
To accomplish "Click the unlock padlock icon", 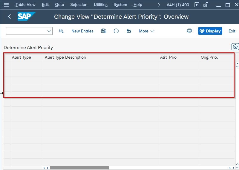I will coord(206,5).
